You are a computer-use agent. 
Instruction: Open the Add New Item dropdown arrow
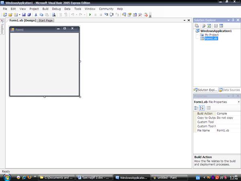coord(20,15)
